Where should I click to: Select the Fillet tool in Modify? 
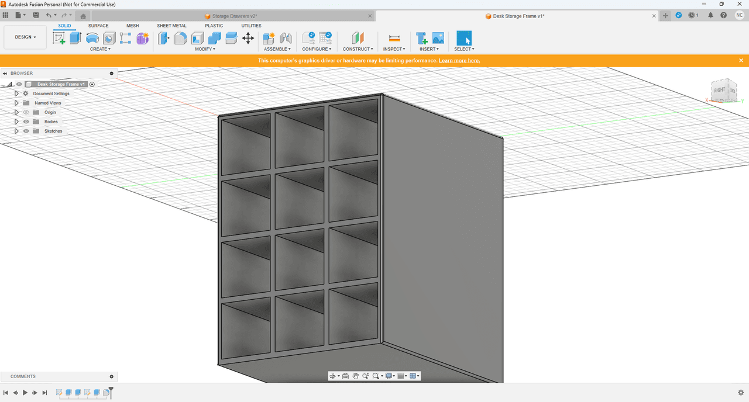[x=181, y=39]
